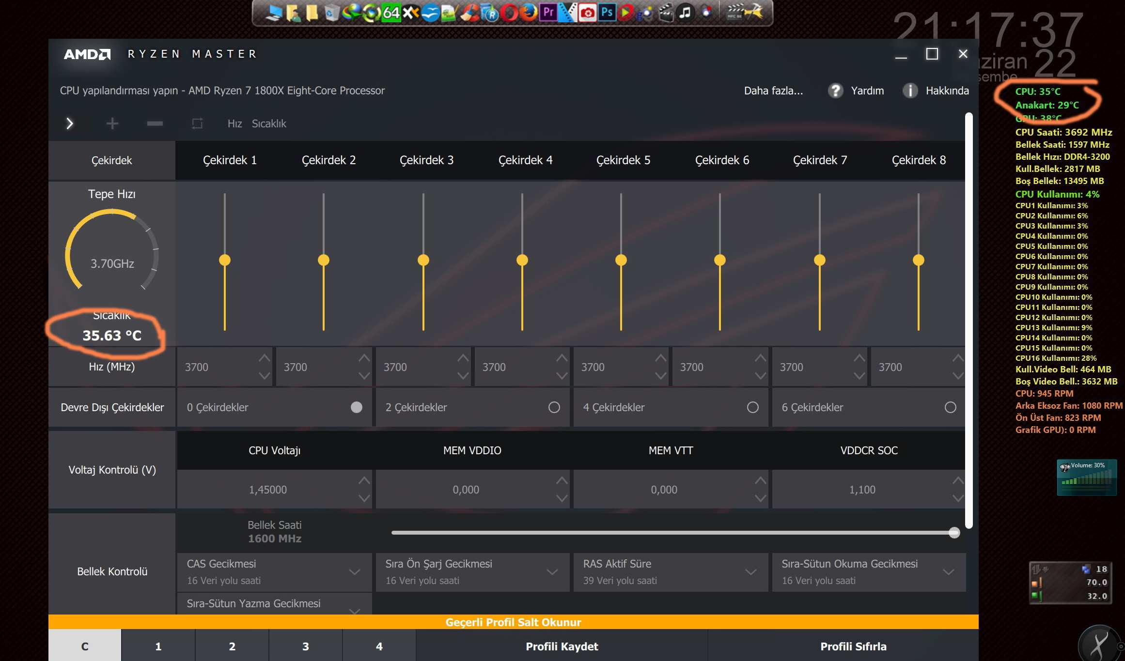This screenshot has height=661, width=1125.
Task: Switch to profile tab 1
Action: (x=158, y=646)
